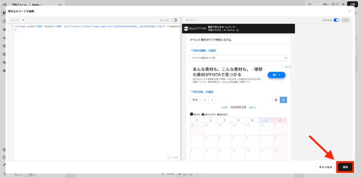Close the embed code dialog with X
The width and height of the screenshot is (361, 178).
349,11
